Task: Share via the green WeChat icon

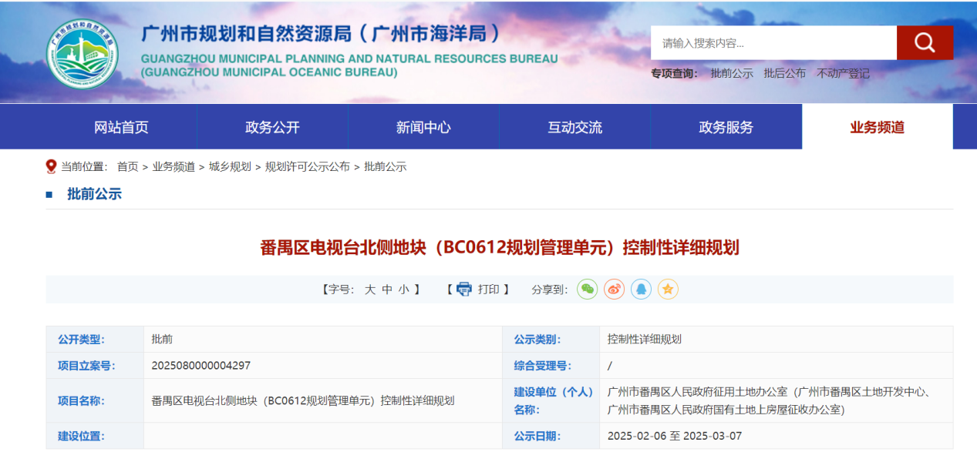Action: click(x=588, y=290)
